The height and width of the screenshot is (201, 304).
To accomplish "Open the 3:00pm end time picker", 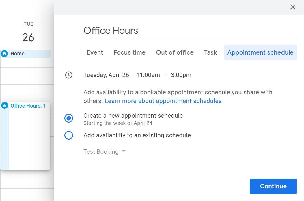I will 181,75.
